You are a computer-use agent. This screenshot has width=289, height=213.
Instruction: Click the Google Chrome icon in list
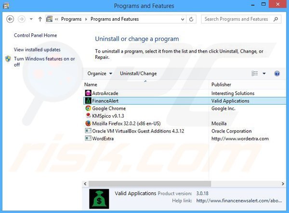[88, 108]
